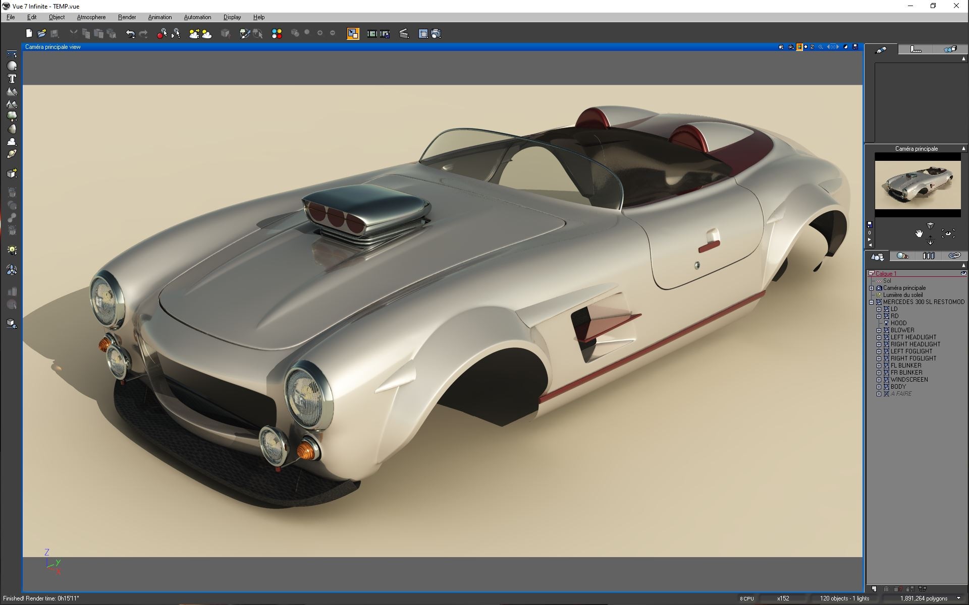Viewport: 969px width, 605px height.
Task: Toggle visibility eye of Calque 1 layer
Action: click(963, 273)
